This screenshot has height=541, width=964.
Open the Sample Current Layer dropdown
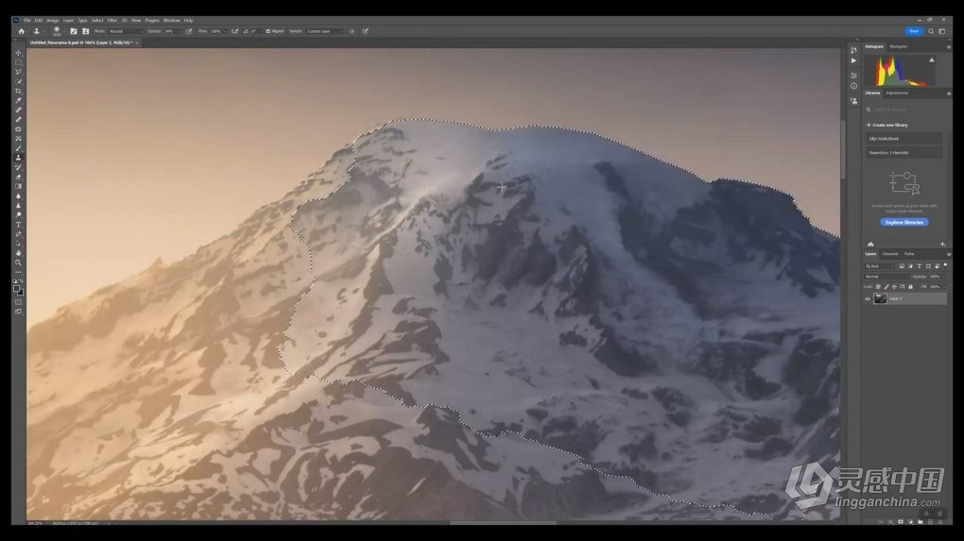pos(324,31)
